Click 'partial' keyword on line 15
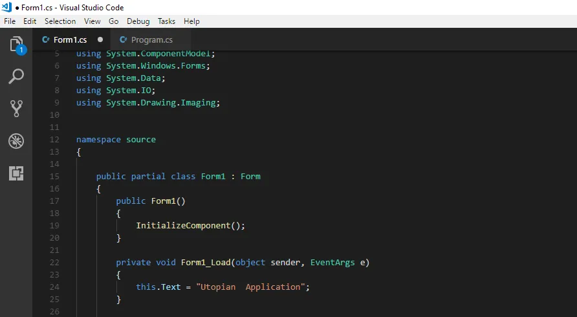This screenshot has width=577, height=317. tap(148, 177)
